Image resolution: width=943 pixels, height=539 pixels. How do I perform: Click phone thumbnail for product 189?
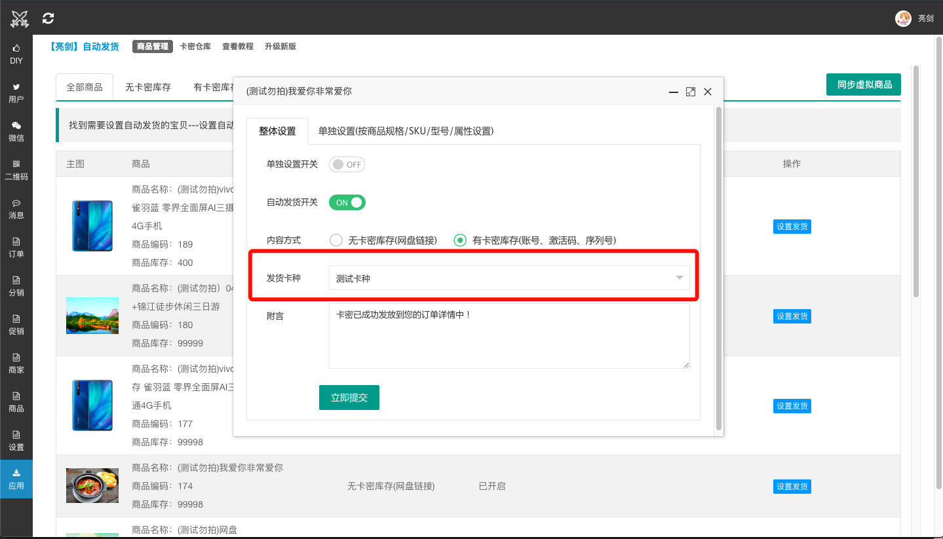[x=92, y=227]
